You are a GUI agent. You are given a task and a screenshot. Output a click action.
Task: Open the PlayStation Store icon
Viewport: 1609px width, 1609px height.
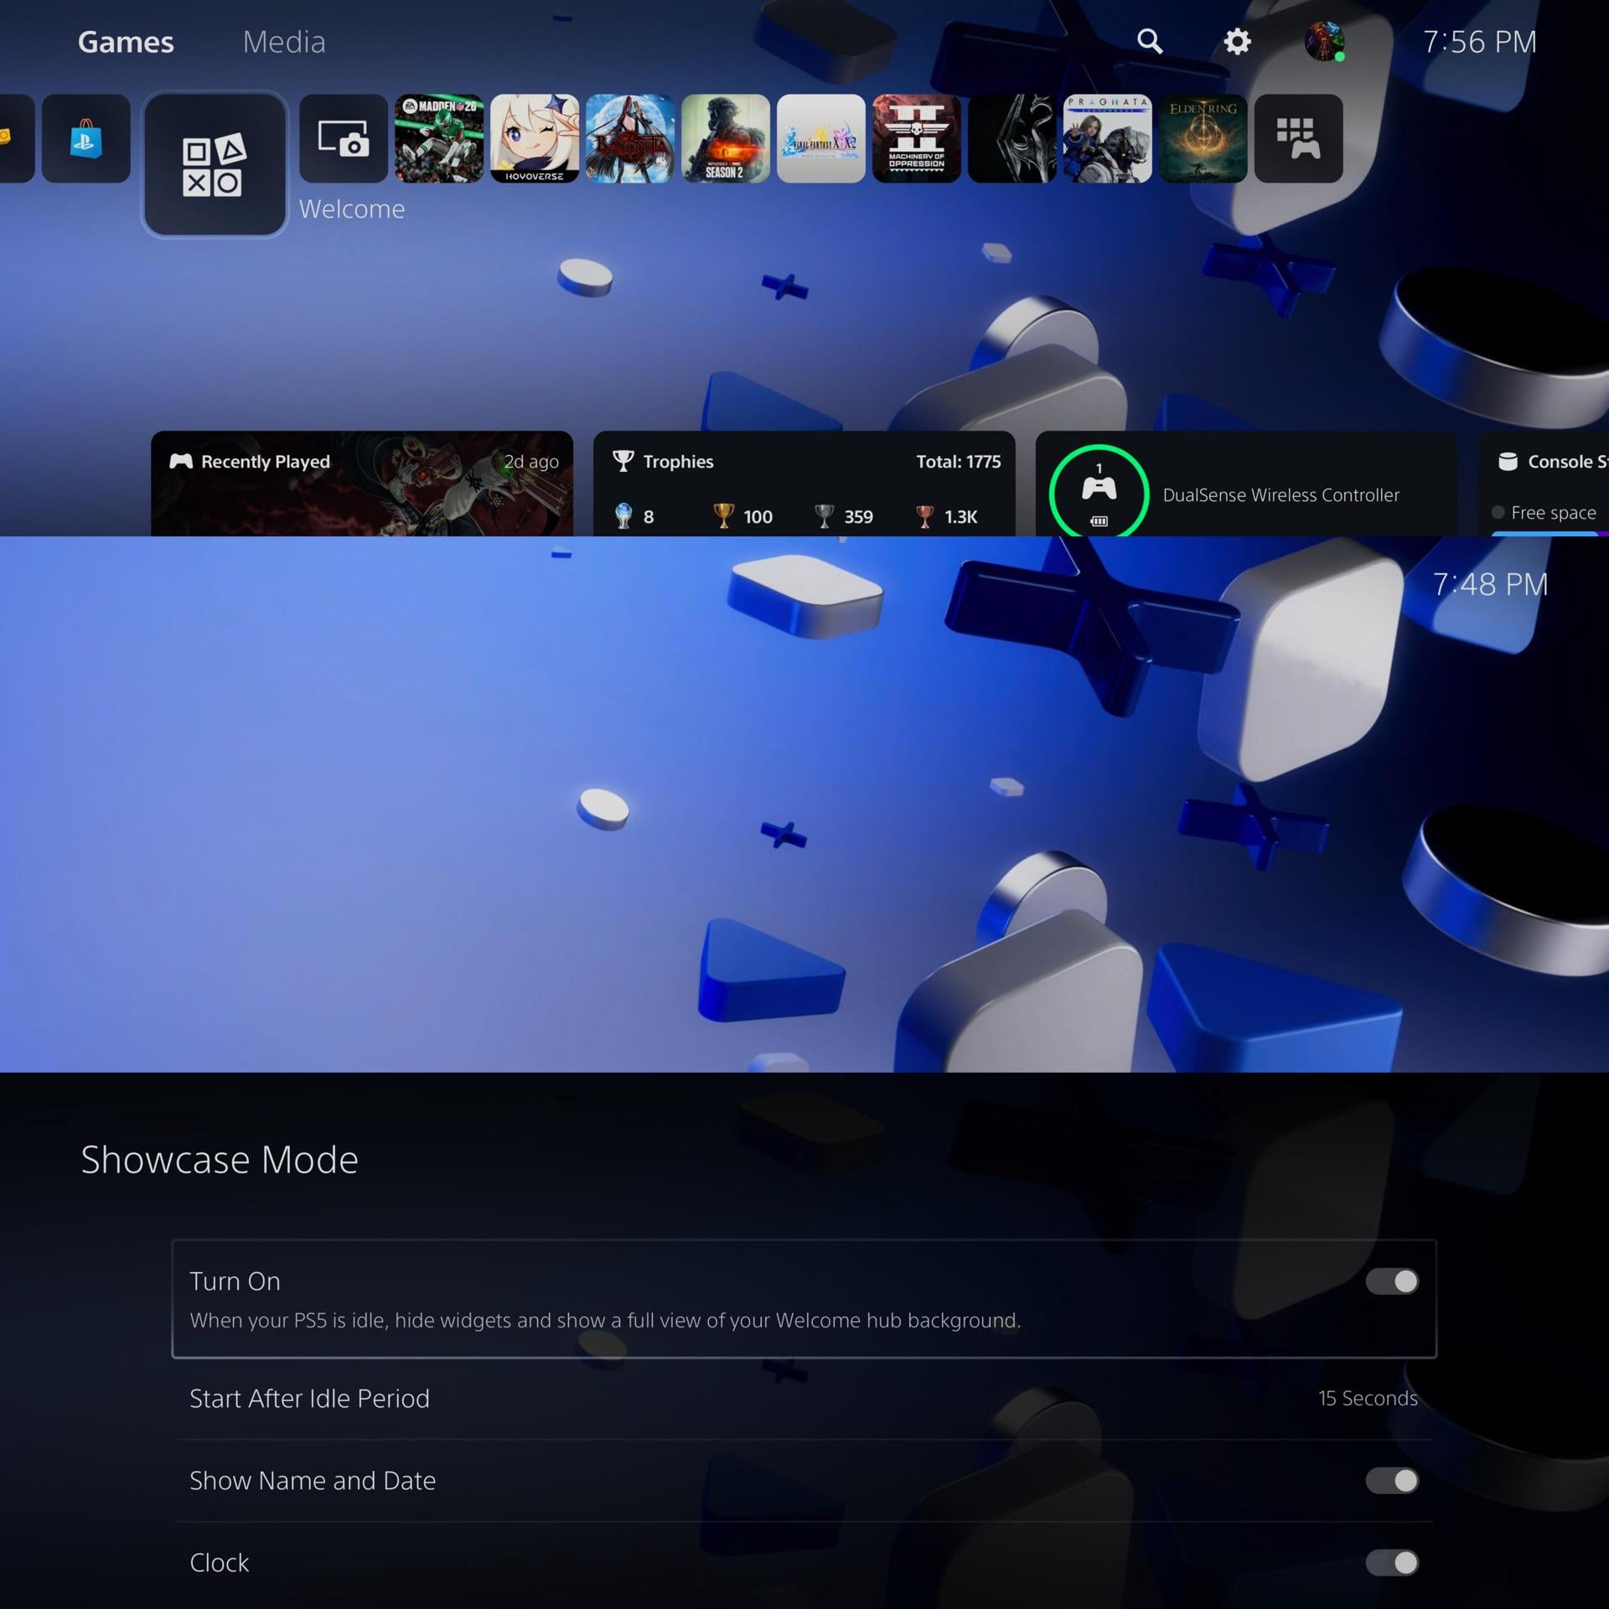86,138
